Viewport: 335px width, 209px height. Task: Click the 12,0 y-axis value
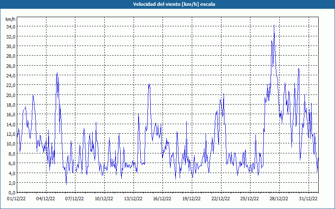(11, 134)
